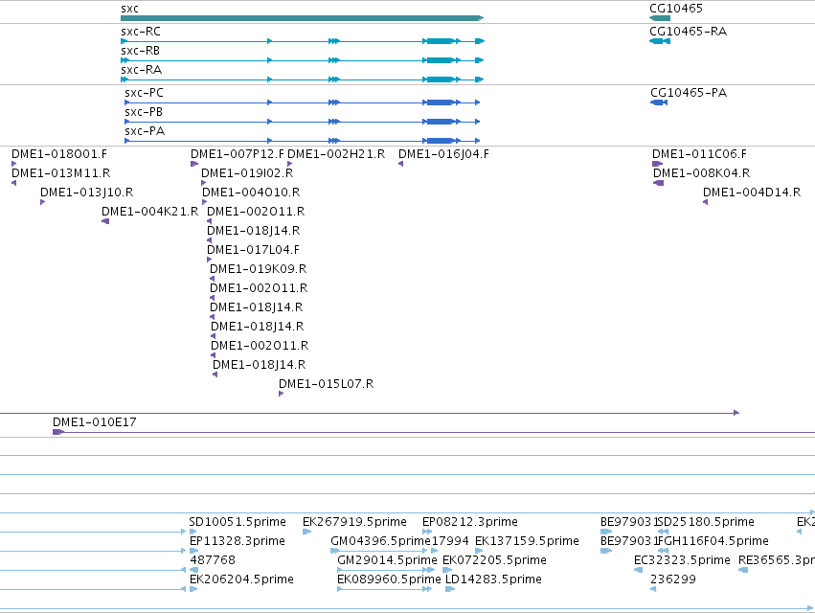Select the EK206204.5prime EST

coord(193,589)
